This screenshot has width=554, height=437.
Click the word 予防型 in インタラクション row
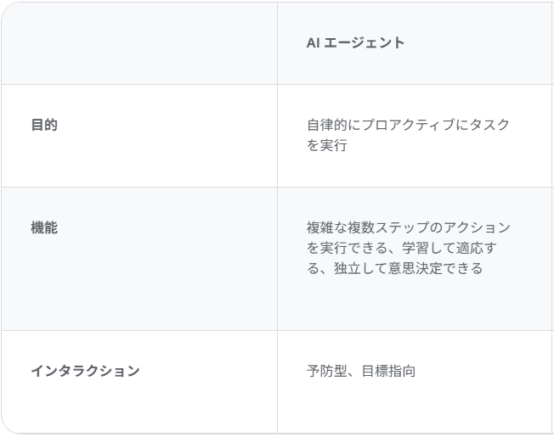(x=327, y=371)
